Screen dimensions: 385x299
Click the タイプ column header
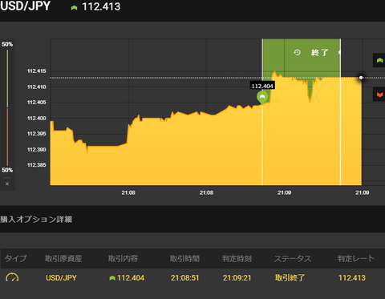(15, 258)
